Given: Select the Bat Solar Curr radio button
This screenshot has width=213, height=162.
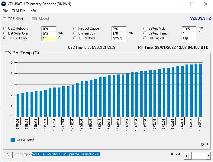Looking at the screenshot, I should (x=5, y=33).
